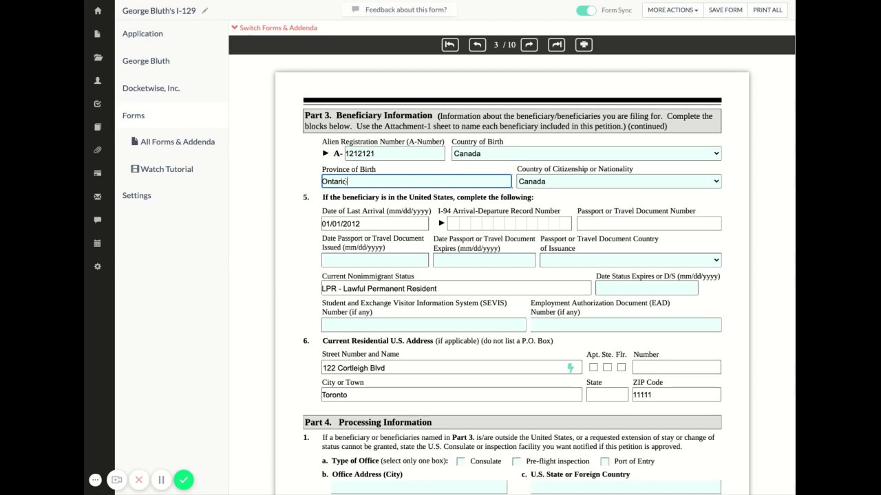Check the Flr. checkbox
Image resolution: width=881 pixels, height=495 pixels.
pyautogui.click(x=622, y=367)
